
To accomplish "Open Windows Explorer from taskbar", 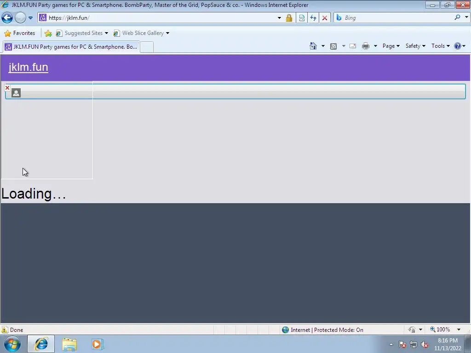I will click(69, 344).
